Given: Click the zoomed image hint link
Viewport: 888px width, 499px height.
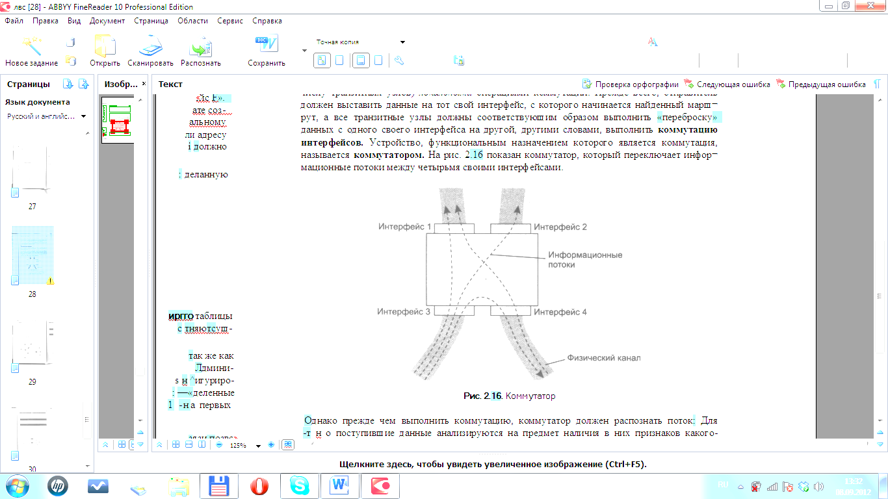Looking at the screenshot, I should [493, 465].
